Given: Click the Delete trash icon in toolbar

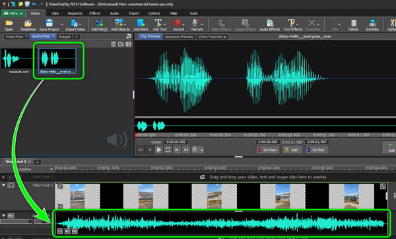Looking at the screenshot, I should pos(353,23).
